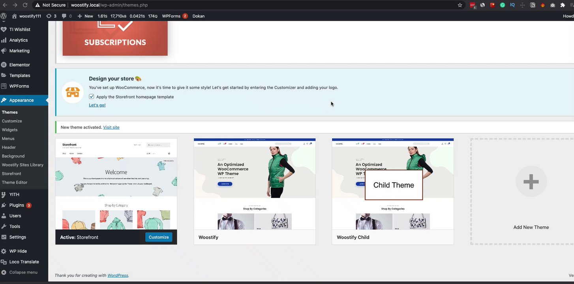Open the Storefront theme screenshot

tap(116, 184)
